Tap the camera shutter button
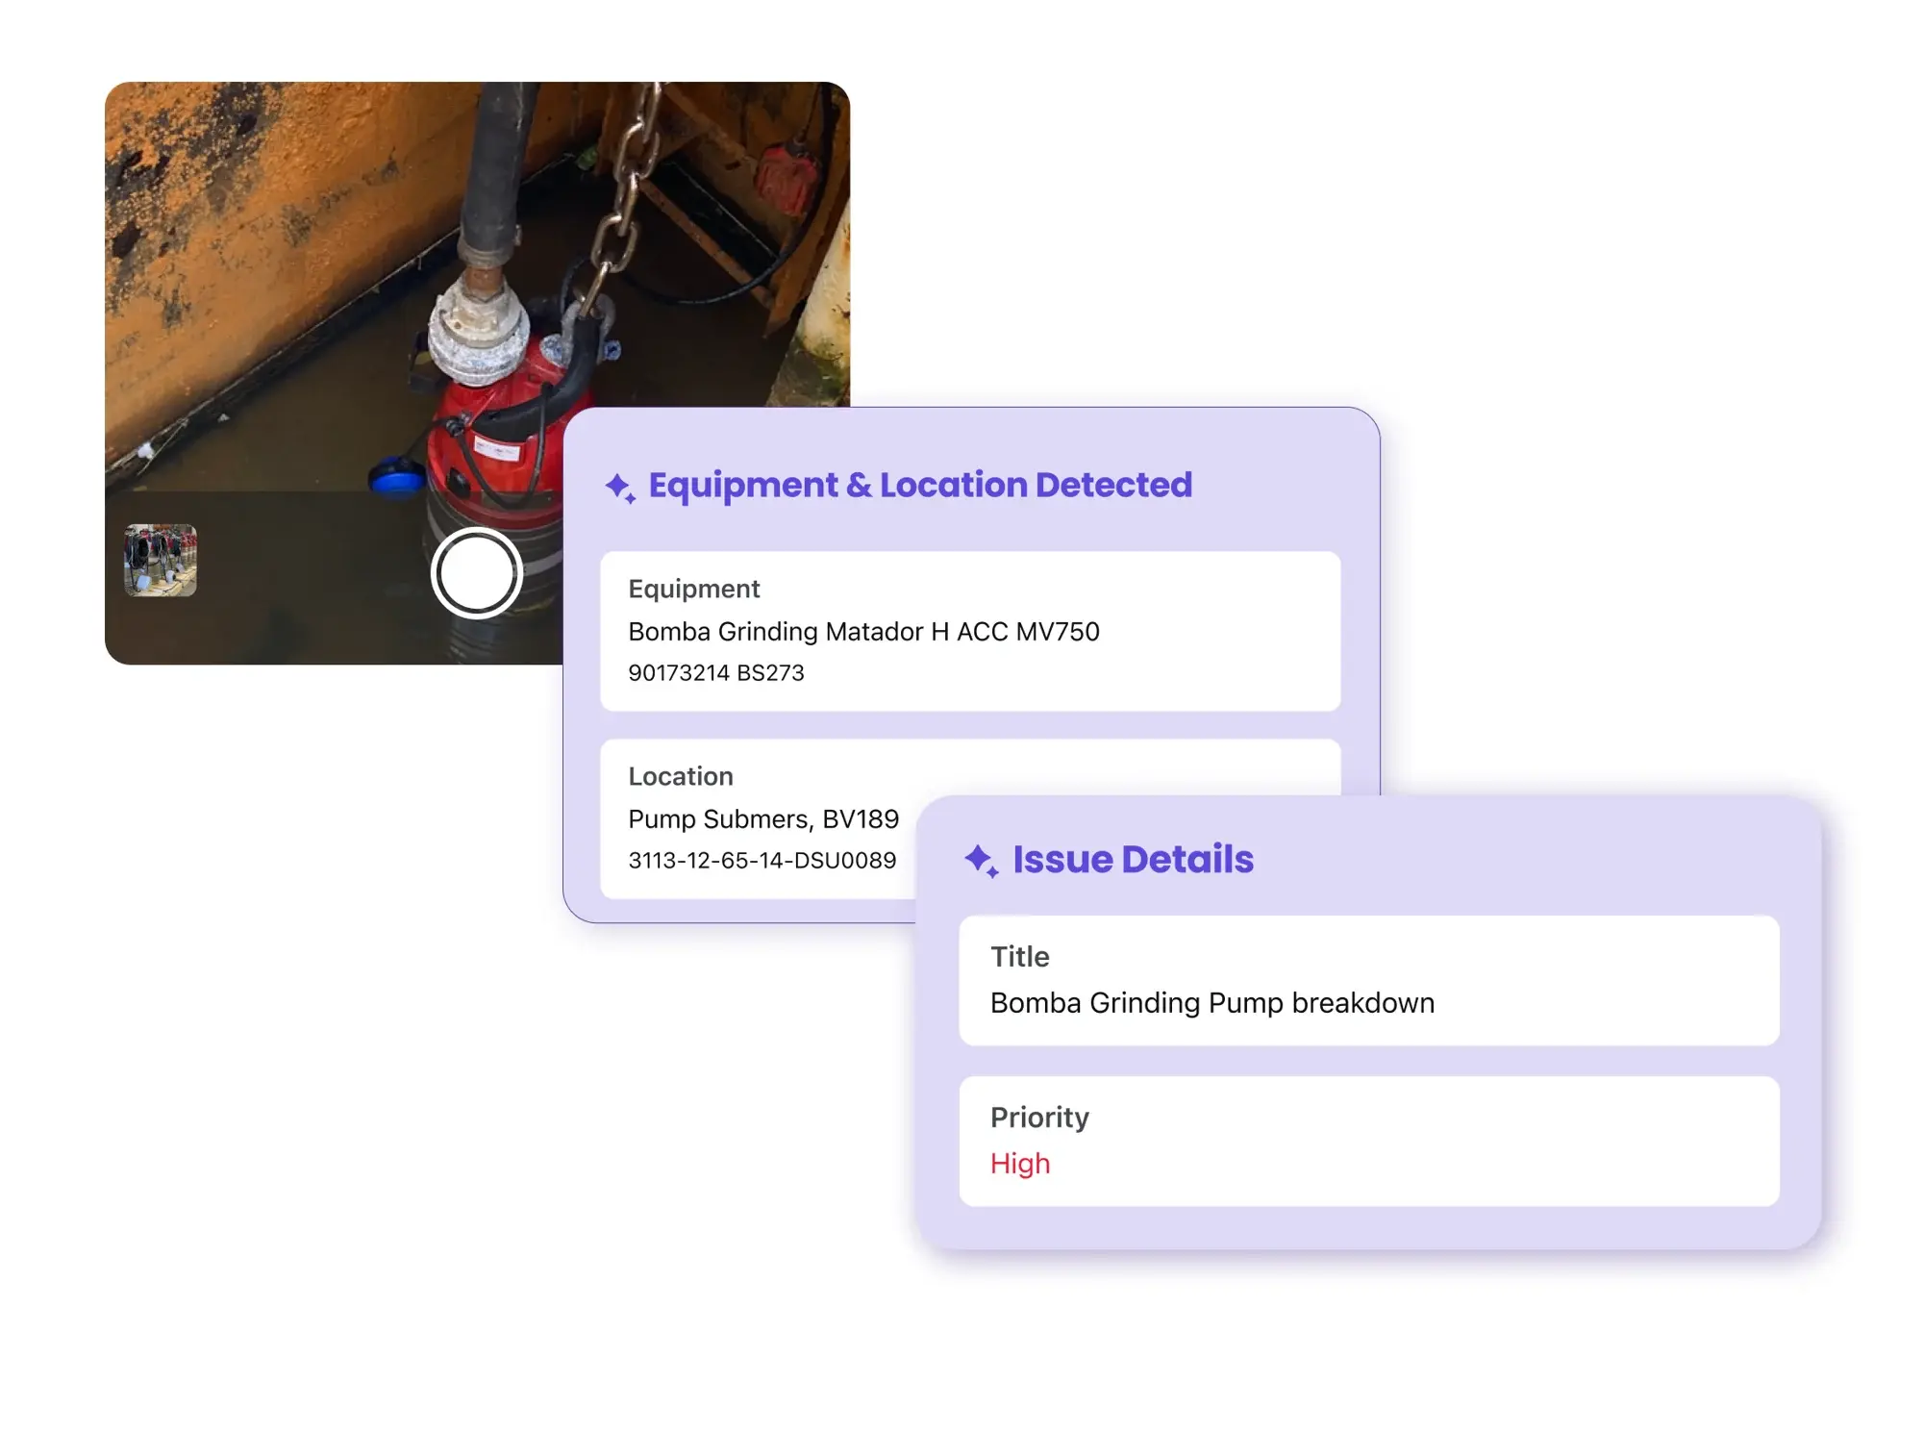Screen dimensions: 1923x1433 (476, 572)
